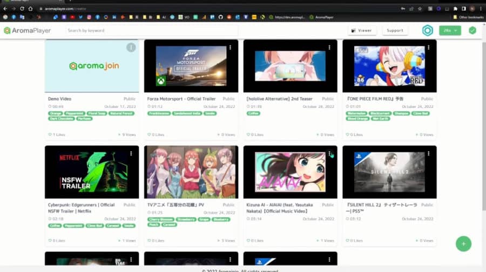Open the Forza Motorsport trailer thumbnail
This screenshot has width=486, height=272.
click(191, 66)
